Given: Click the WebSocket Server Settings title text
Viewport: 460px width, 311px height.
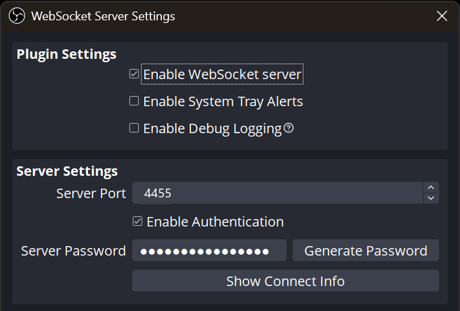Looking at the screenshot, I should (x=103, y=16).
